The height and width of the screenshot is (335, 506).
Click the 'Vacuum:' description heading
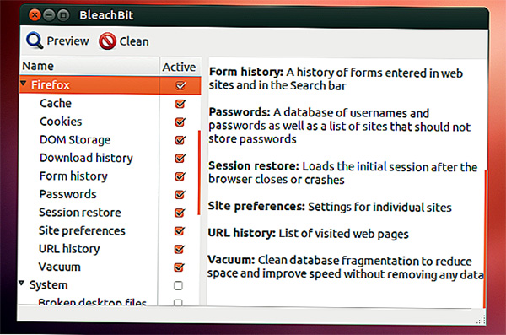pyautogui.click(x=231, y=259)
